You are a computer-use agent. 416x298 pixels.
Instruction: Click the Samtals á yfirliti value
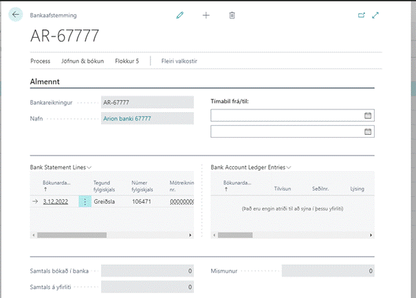point(147,287)
